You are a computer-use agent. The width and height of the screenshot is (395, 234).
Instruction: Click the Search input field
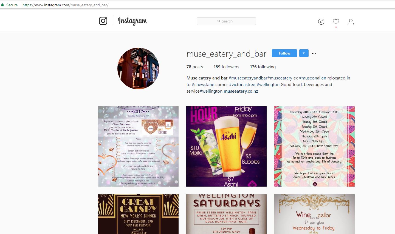pyautogui.click(x=226, y=21)
